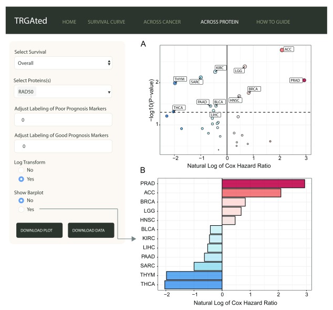Click the THYM label in the volcano plot
This screenshot has height=310, width=333.
pos(180,79)
